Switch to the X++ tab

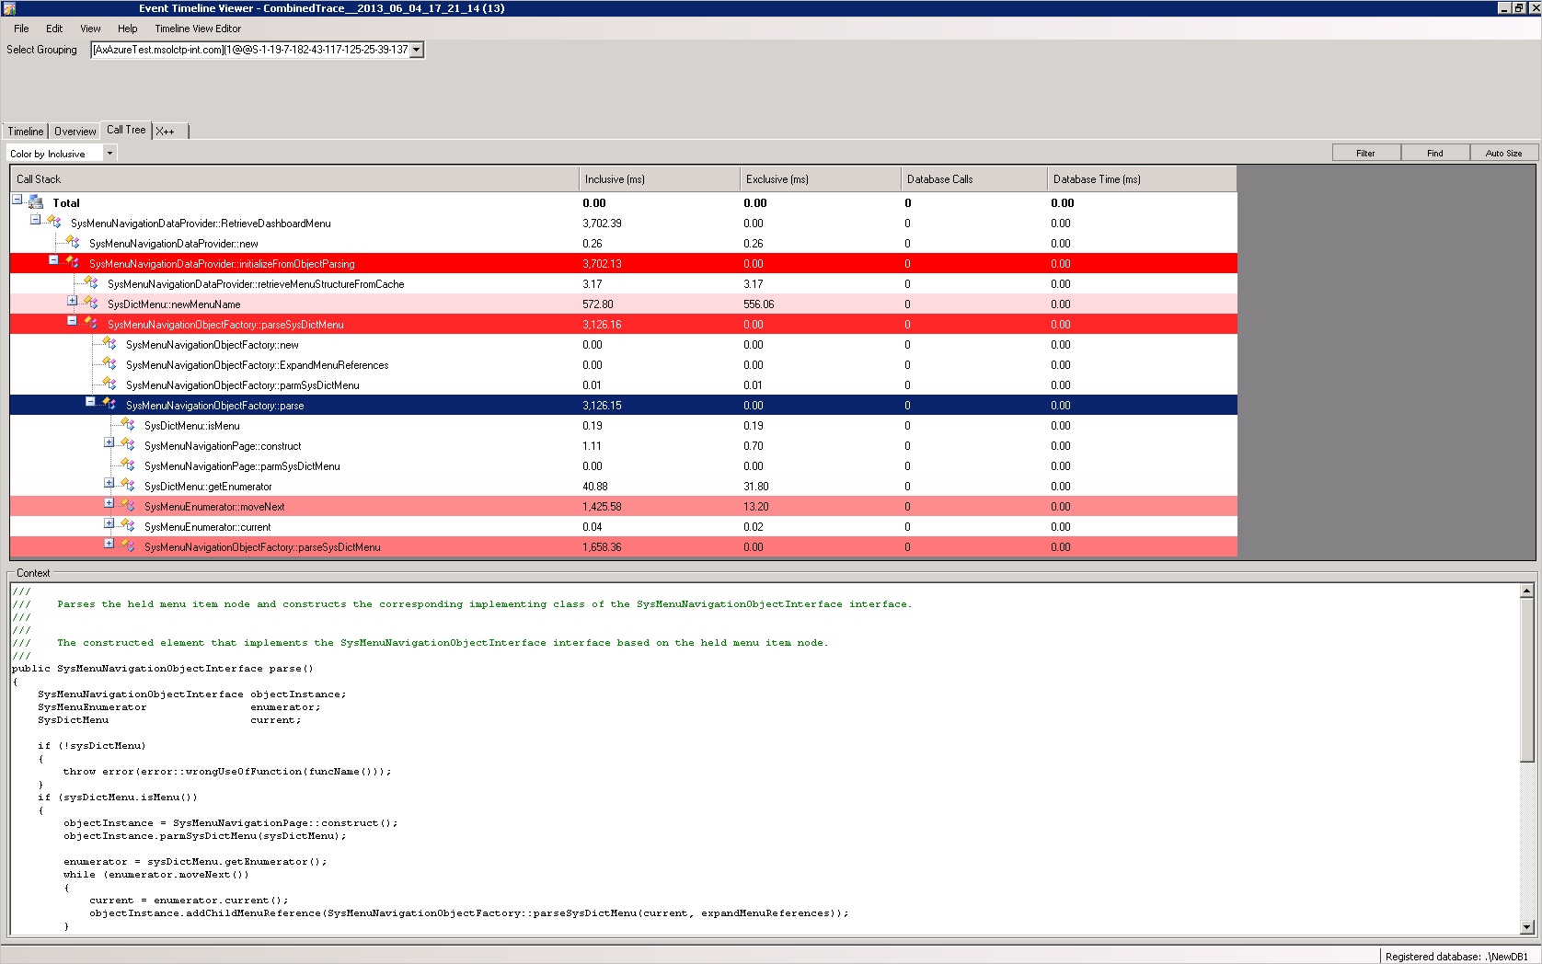coord(167,131)
